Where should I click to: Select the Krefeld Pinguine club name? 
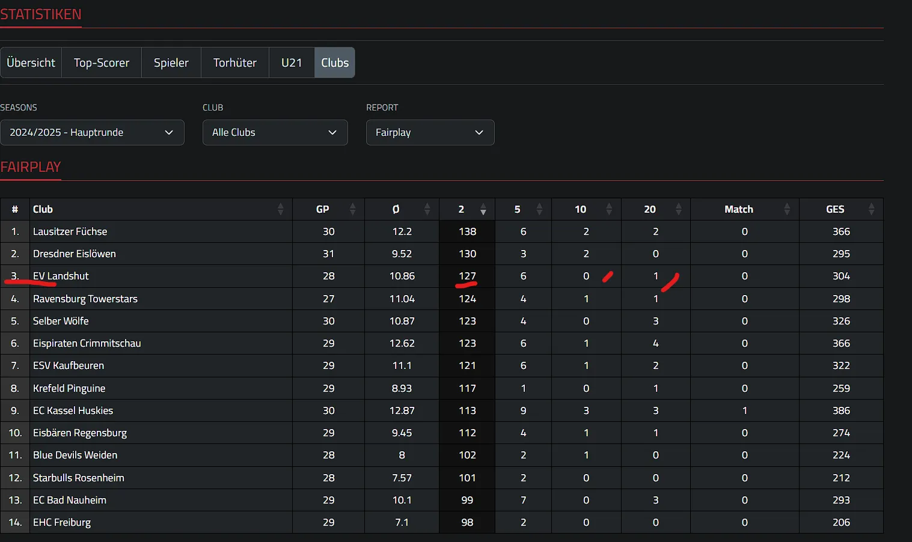pyautogui.click(x=69, y=388)
